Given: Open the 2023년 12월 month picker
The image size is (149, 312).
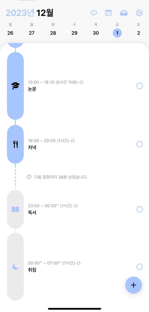Looking at the screenshot, I should [30, 13].
